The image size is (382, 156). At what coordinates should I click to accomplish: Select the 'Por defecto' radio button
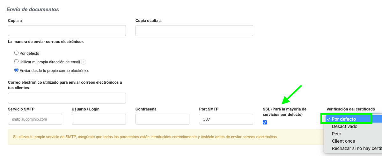(17, 53)
